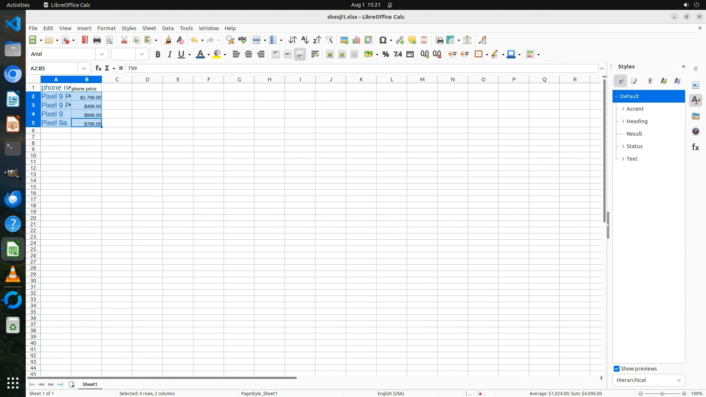The image size is (706, 397).
Task: Click the AutoFilter icon
Action: (329, 40)
